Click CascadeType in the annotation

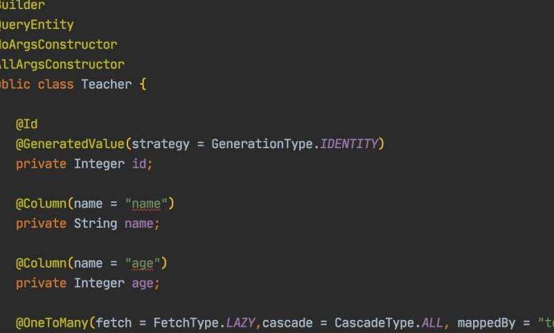pyautogui.click(x=375, y=323)
